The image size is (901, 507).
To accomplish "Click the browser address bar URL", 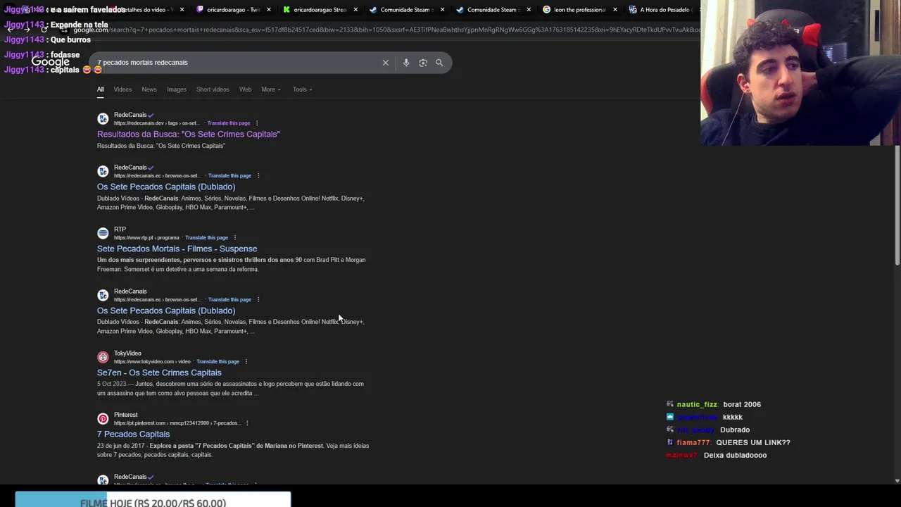I will (x=386, y=30).
